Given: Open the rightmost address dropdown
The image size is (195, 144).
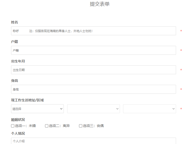Looking at the screenshot, I should coord(149,109).
